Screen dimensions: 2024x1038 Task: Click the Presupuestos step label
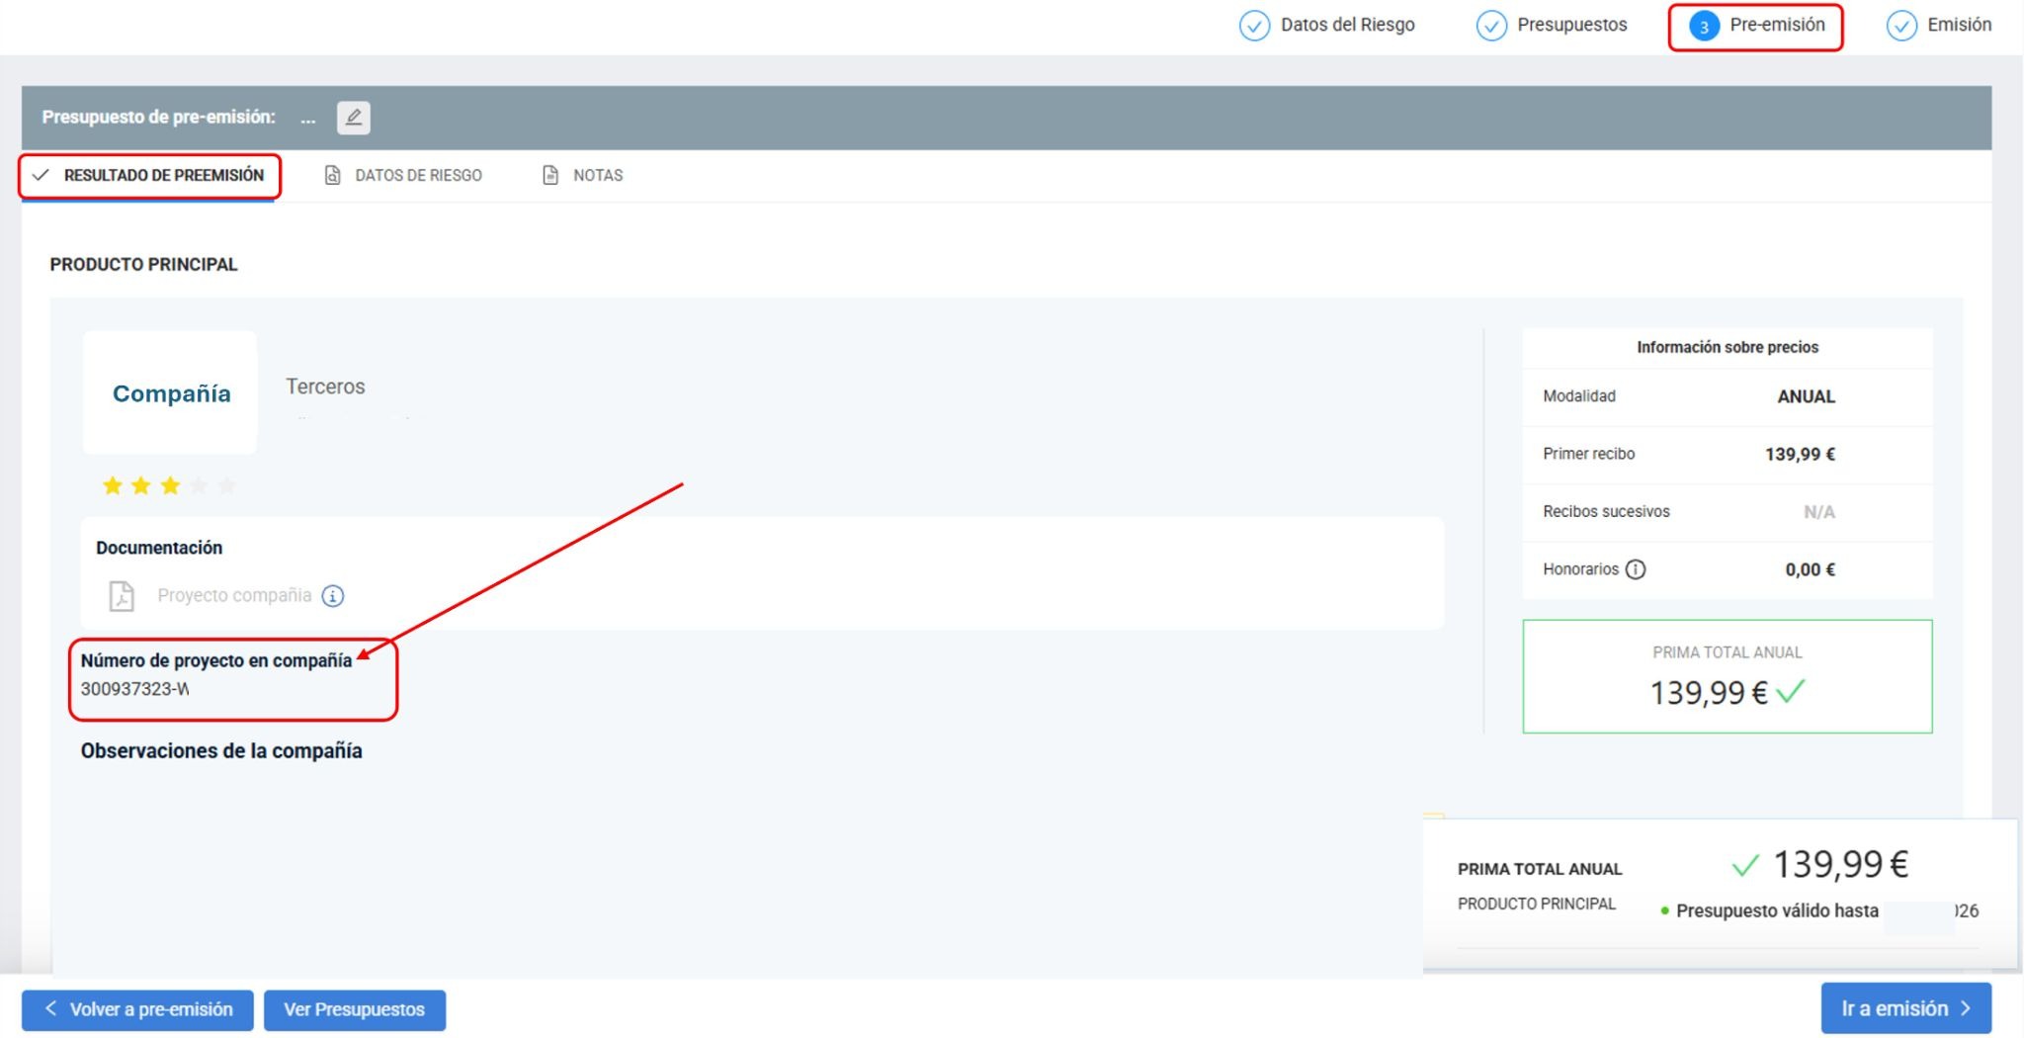tap(1572, 25)
